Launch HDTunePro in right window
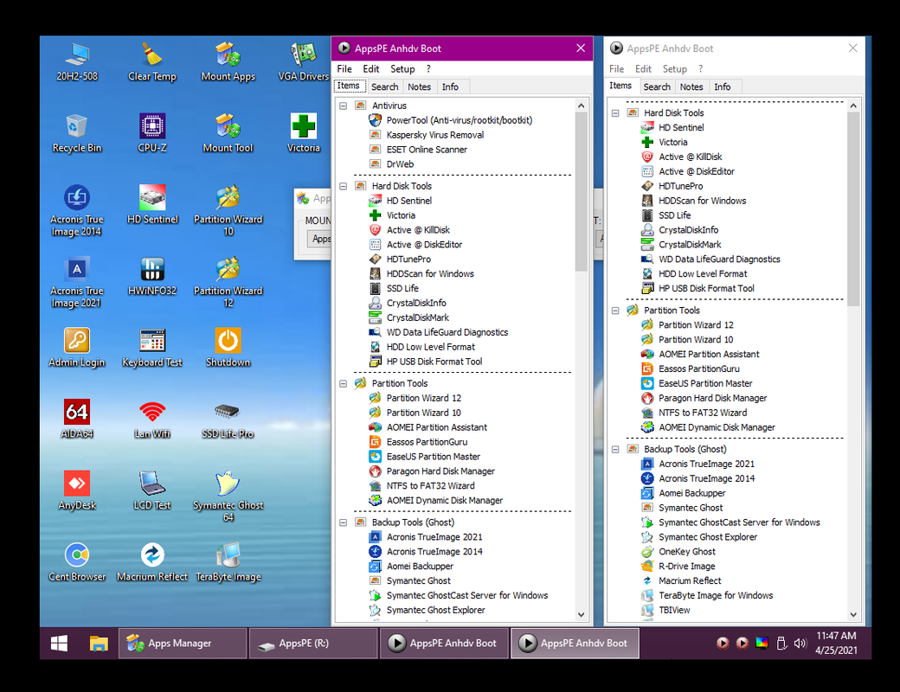The image size is (900, 692). pos(681,186)
